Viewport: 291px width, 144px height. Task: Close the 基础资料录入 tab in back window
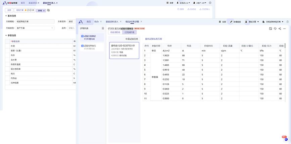(57, 3)
